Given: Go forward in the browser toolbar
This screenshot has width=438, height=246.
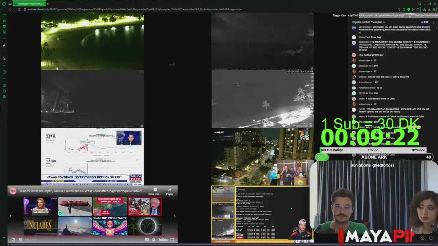Looking at the screenshot, I should 14,9.
